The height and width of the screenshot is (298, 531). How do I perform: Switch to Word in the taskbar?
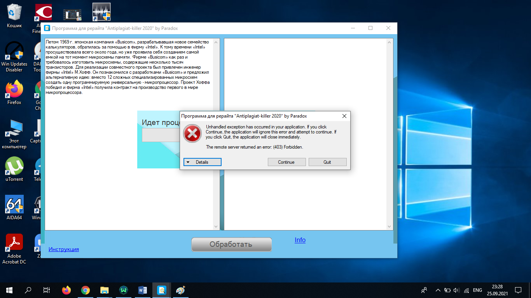[142, 290]
